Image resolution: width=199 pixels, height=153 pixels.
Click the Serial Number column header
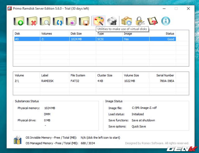click(165, 75)
